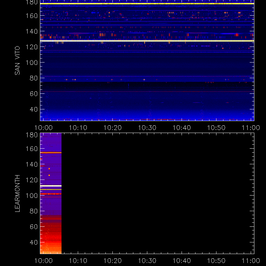Click the SAN VITO axis title
266x266 pixels.
coord(17,61)
